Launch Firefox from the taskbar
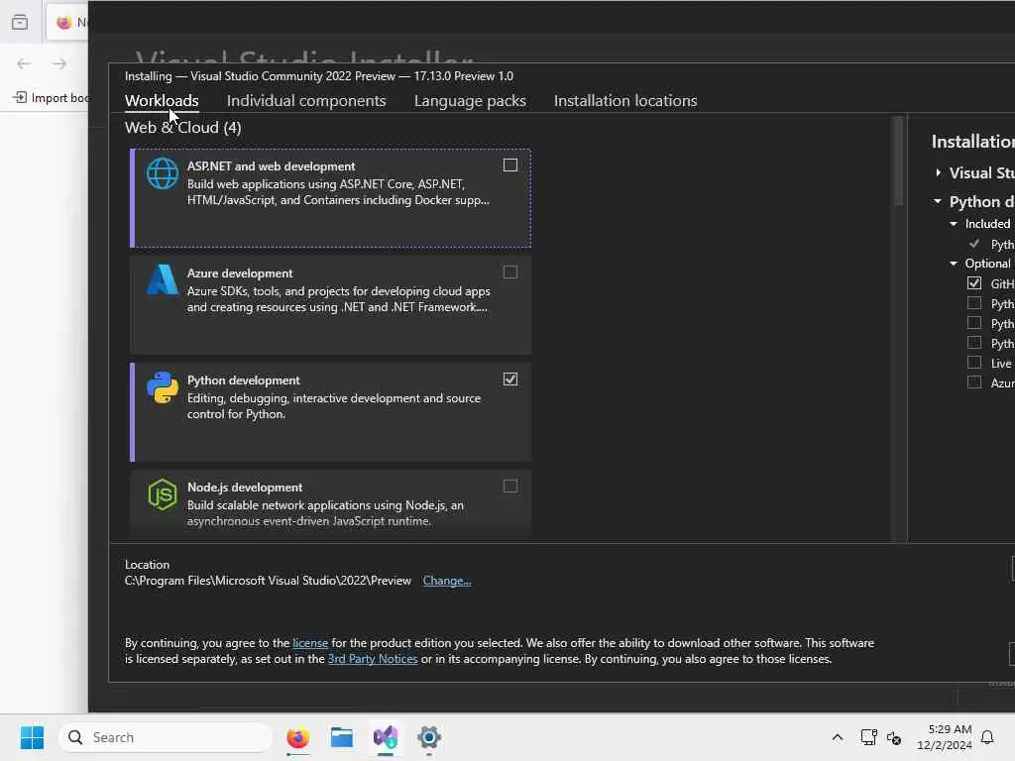Viewport: 1015px width, 761px height. (x=297, y=737)
